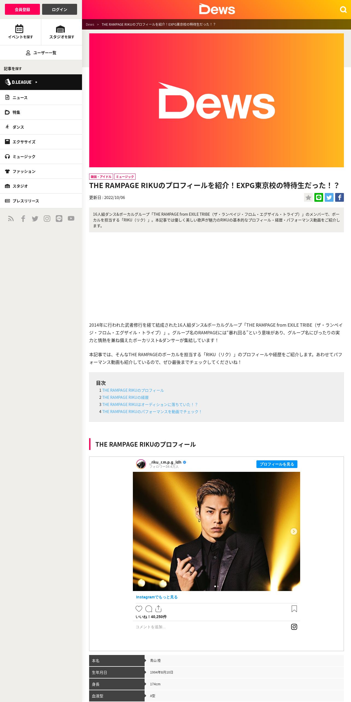Click the ログイン button
The image size is (351, 702).
pos(60,9)
